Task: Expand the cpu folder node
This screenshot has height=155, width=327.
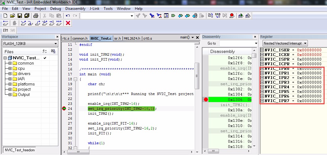Action: [x=10, y=68]
